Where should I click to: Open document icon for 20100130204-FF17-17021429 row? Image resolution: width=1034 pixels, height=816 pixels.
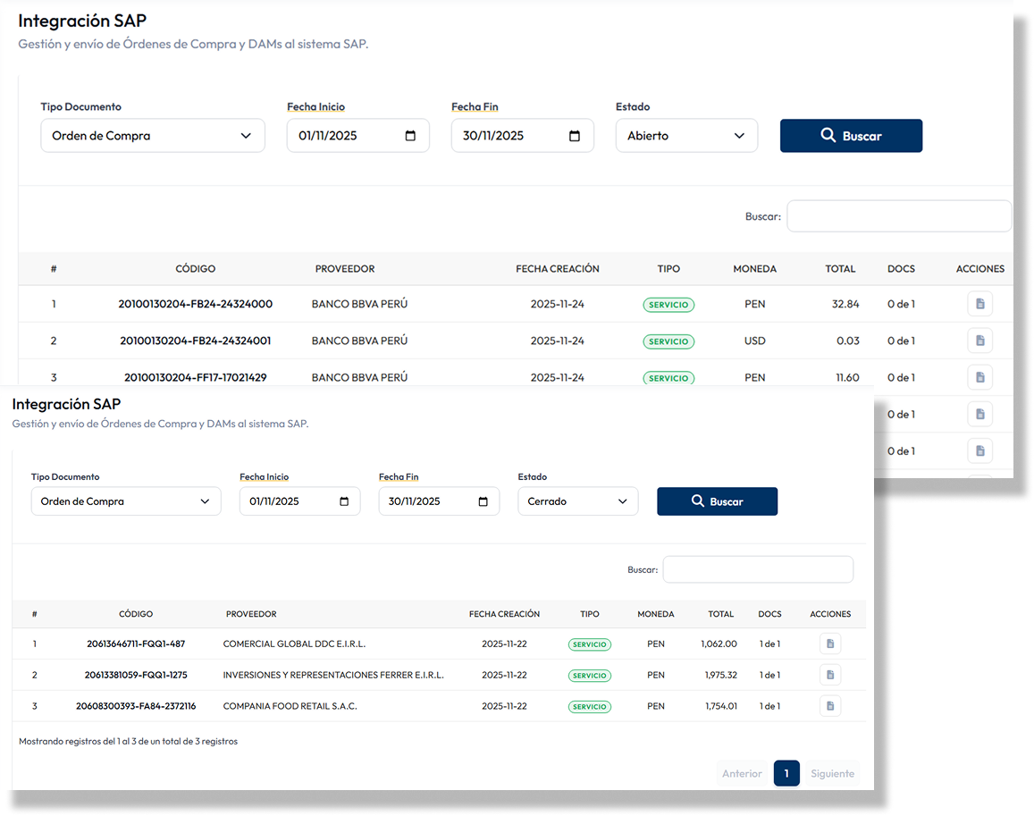979,377
